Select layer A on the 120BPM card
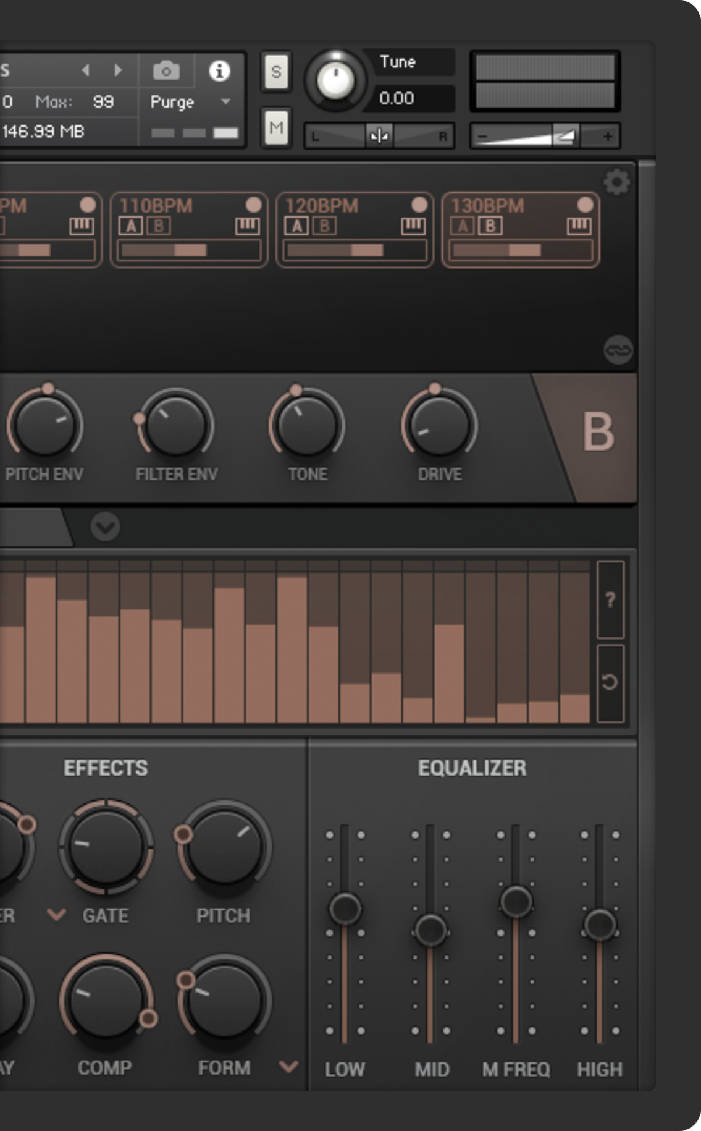Screen dimensions: 701x1131 point(296,227)
